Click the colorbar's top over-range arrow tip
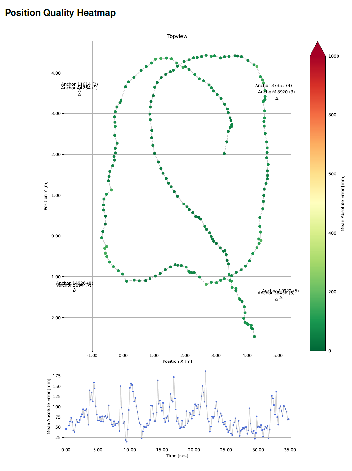The image size is (352, 471). 318,42
